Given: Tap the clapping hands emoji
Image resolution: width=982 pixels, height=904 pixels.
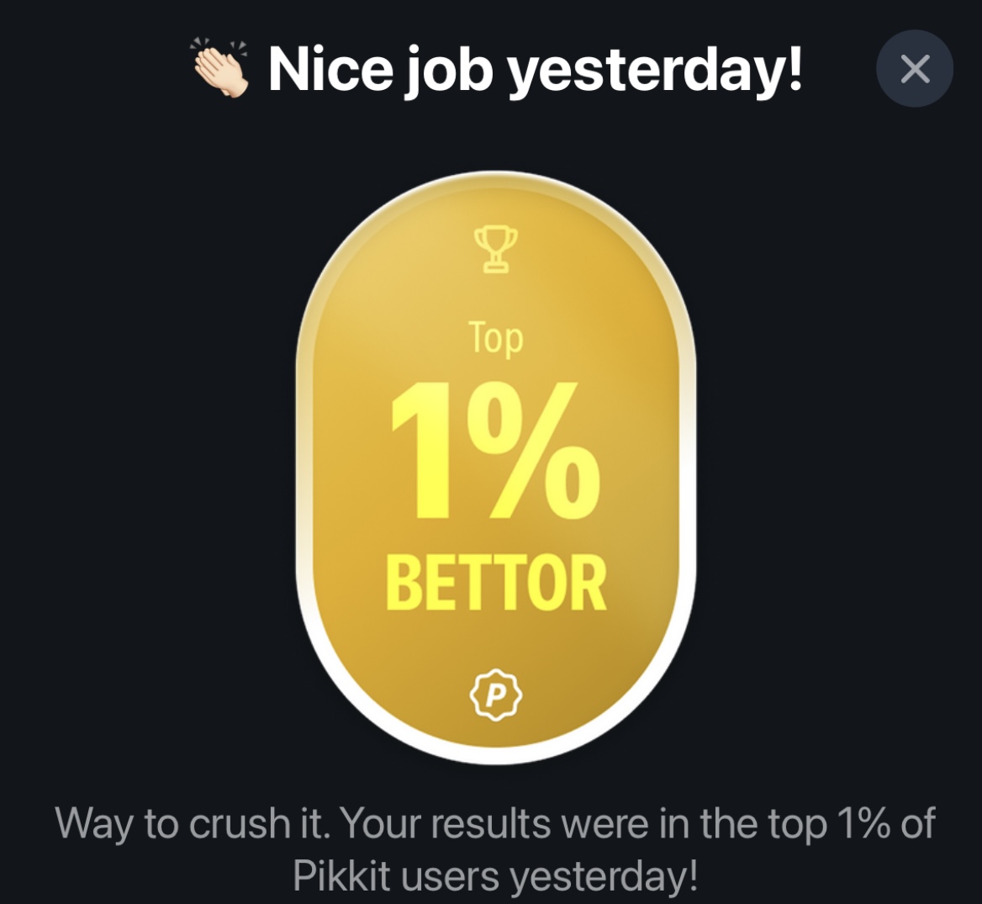Looking at the screenshot, I should click(220, 67).
